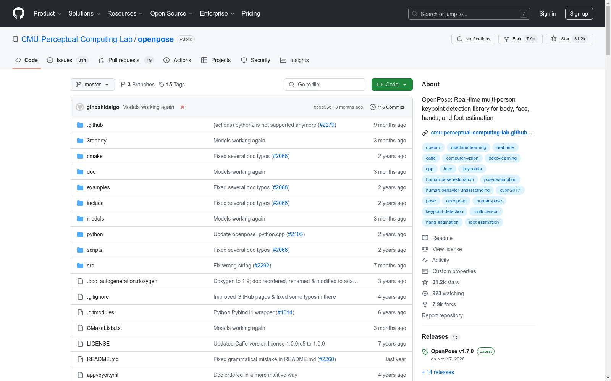Open the Pricing link

(251, 13)
